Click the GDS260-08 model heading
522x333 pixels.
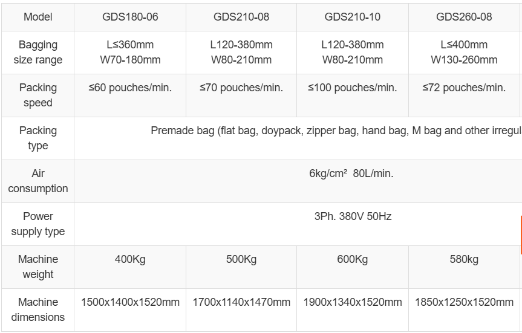(x=464, y=17)
